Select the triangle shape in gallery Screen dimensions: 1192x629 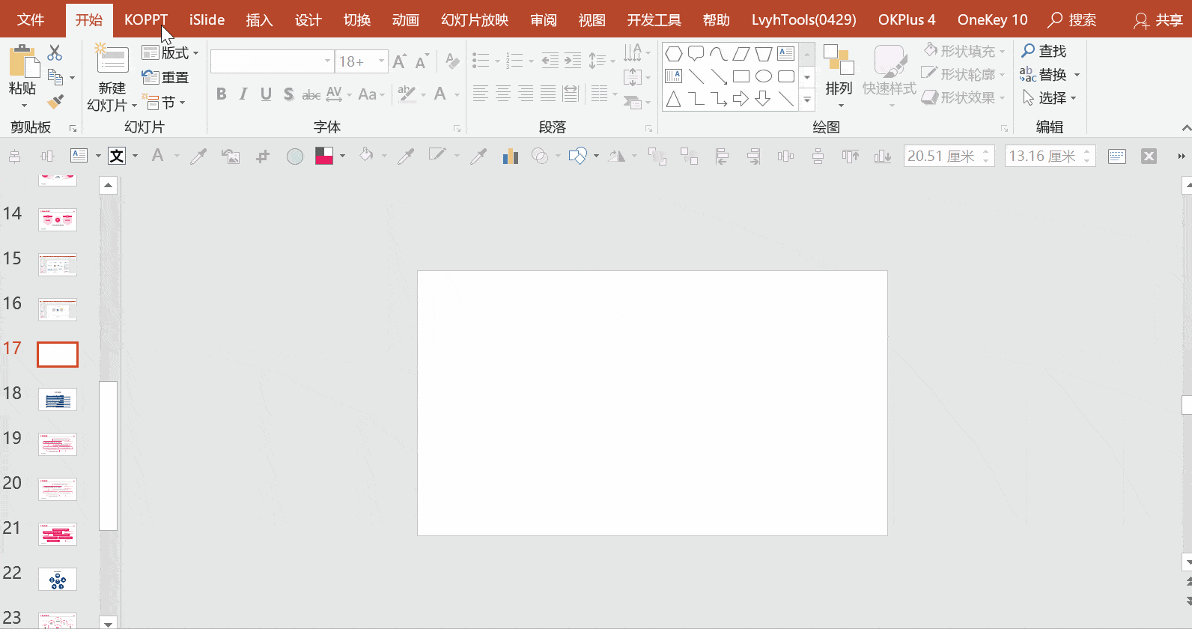pyautogui.click(x=674, y=99)
